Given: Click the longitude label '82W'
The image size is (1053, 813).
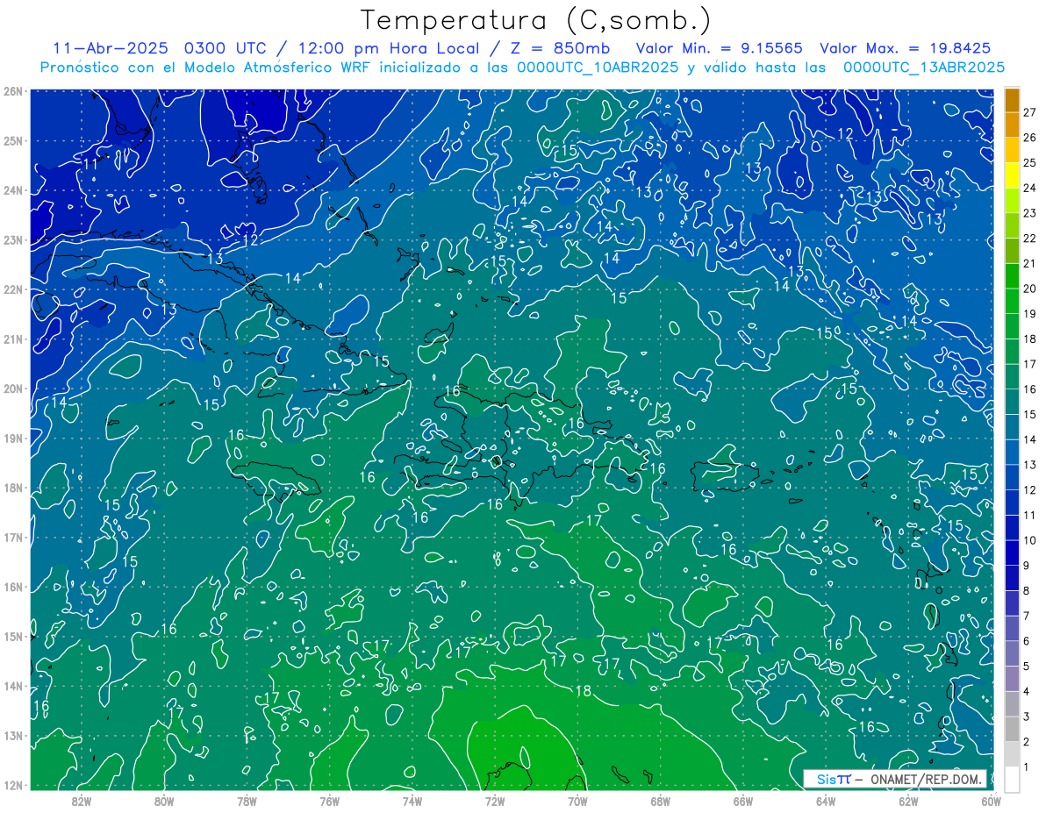Looking at the screenshot, I should [82, 801].
